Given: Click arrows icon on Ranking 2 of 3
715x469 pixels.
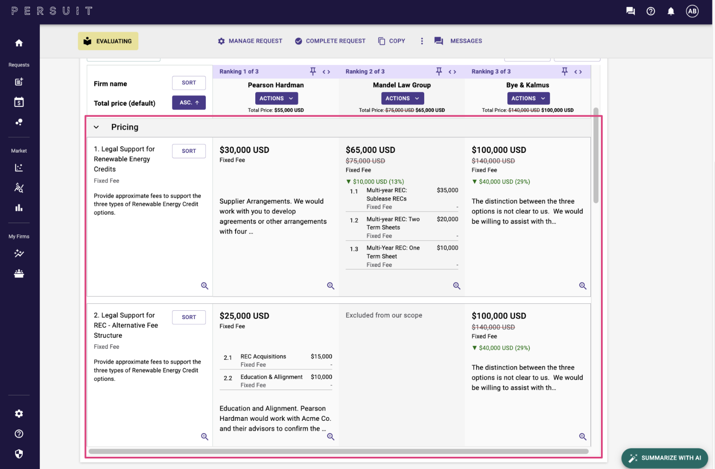Looking at the screenshot, I should 452,72.
